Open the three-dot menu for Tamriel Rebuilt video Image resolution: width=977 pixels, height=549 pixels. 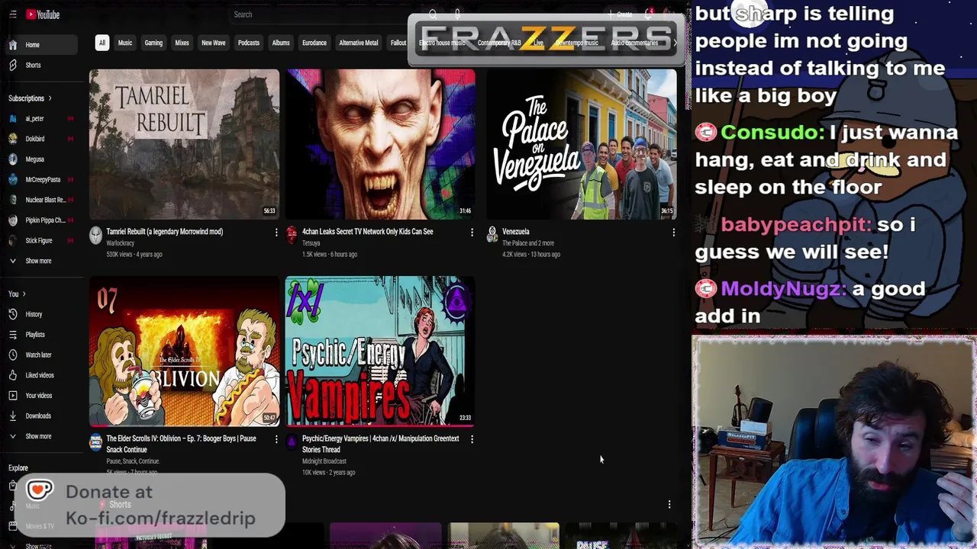(x=276, y=233)
